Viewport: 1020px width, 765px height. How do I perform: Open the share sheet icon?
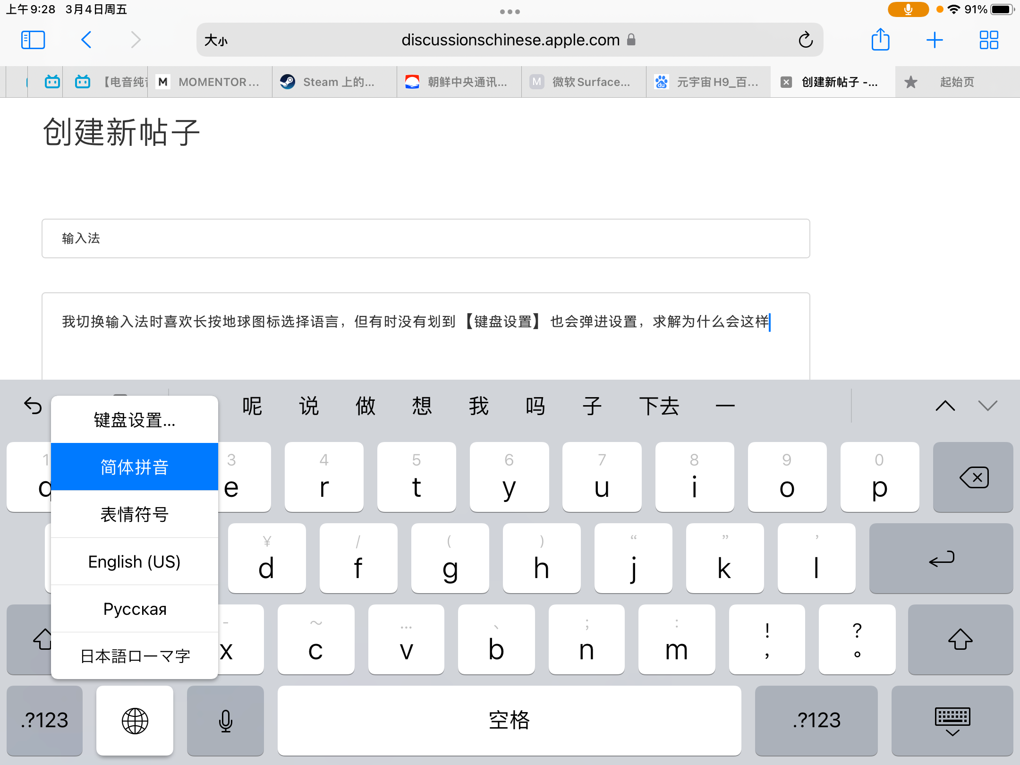pos(880,40)
